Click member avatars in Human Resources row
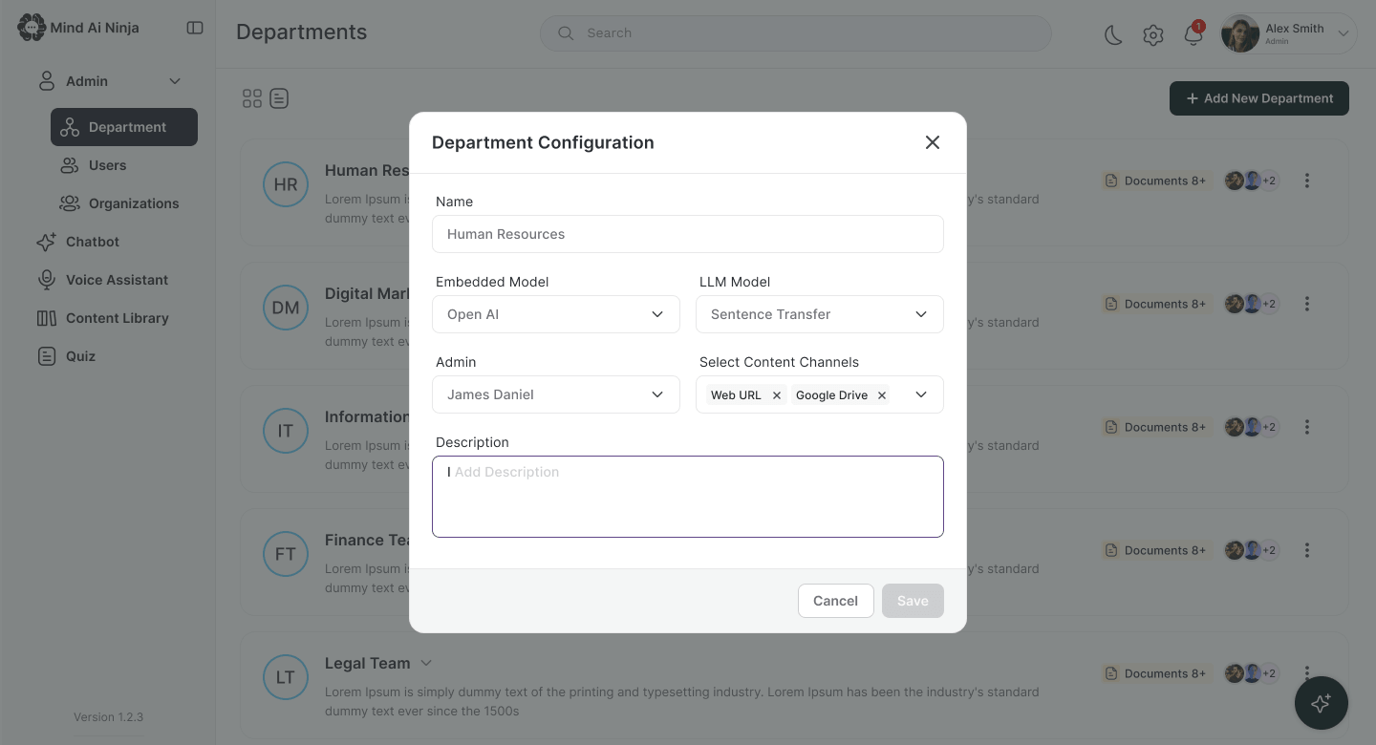Screen dimensions: 1376x745 [x=1253, y=181]
